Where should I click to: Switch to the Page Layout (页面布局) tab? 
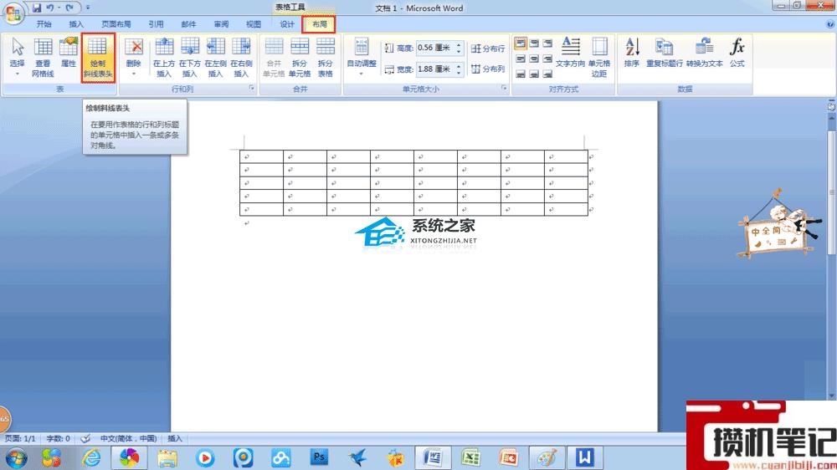[116, 24]
